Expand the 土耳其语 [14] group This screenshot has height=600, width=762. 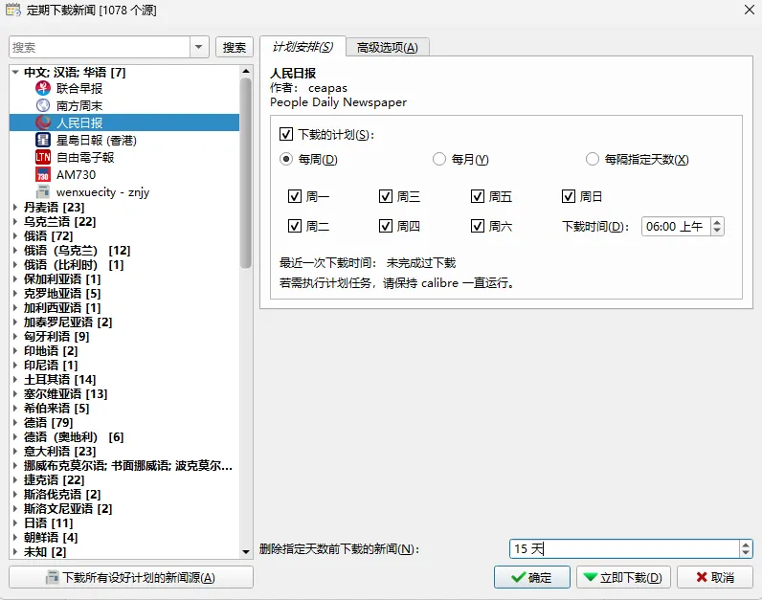tap(15, 379)
